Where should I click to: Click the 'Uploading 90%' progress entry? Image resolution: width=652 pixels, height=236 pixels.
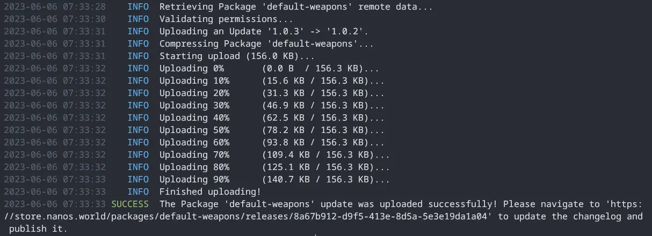[x=274, y=180]
